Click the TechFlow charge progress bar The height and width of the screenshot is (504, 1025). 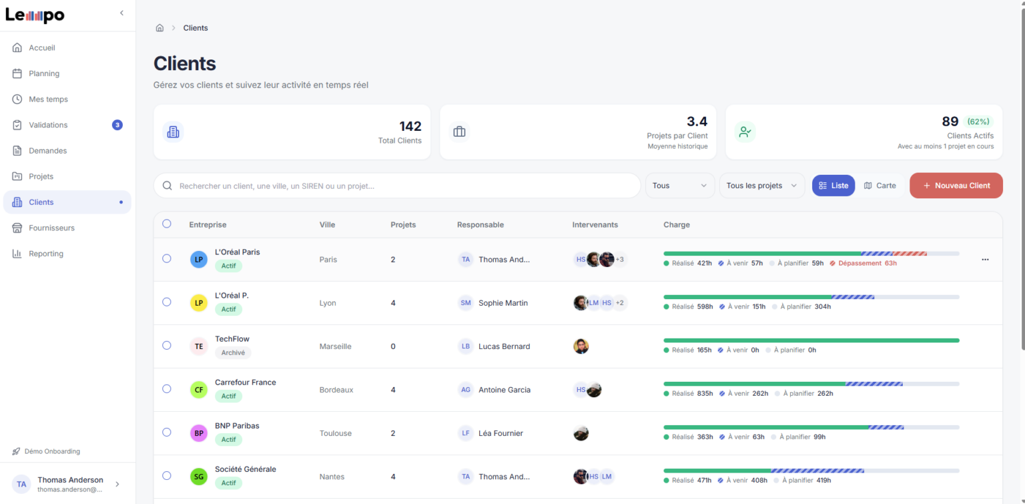(x=811, y=340)
